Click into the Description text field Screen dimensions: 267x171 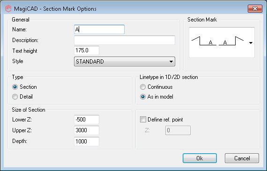pos(125,40)
